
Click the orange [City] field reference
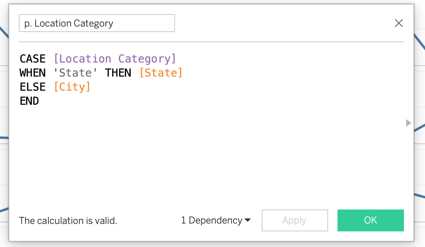pos(72,87)
